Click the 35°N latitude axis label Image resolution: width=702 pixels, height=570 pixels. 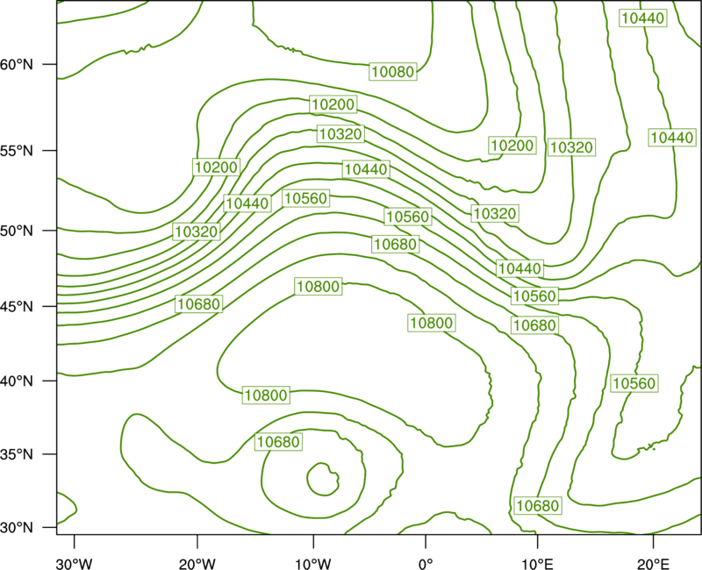tap(17, 454)
